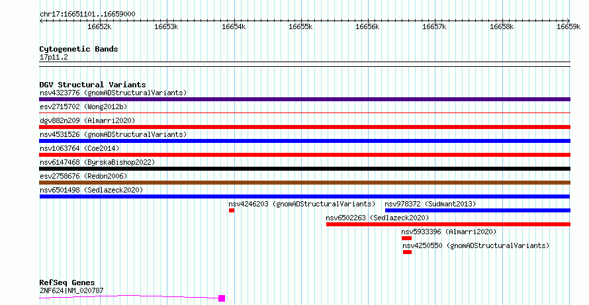Image resolution: width=589 pixels, height=305 pixels.
Task: Open the esv2715702 (Wong2012b) label
Action: point(83,107)
